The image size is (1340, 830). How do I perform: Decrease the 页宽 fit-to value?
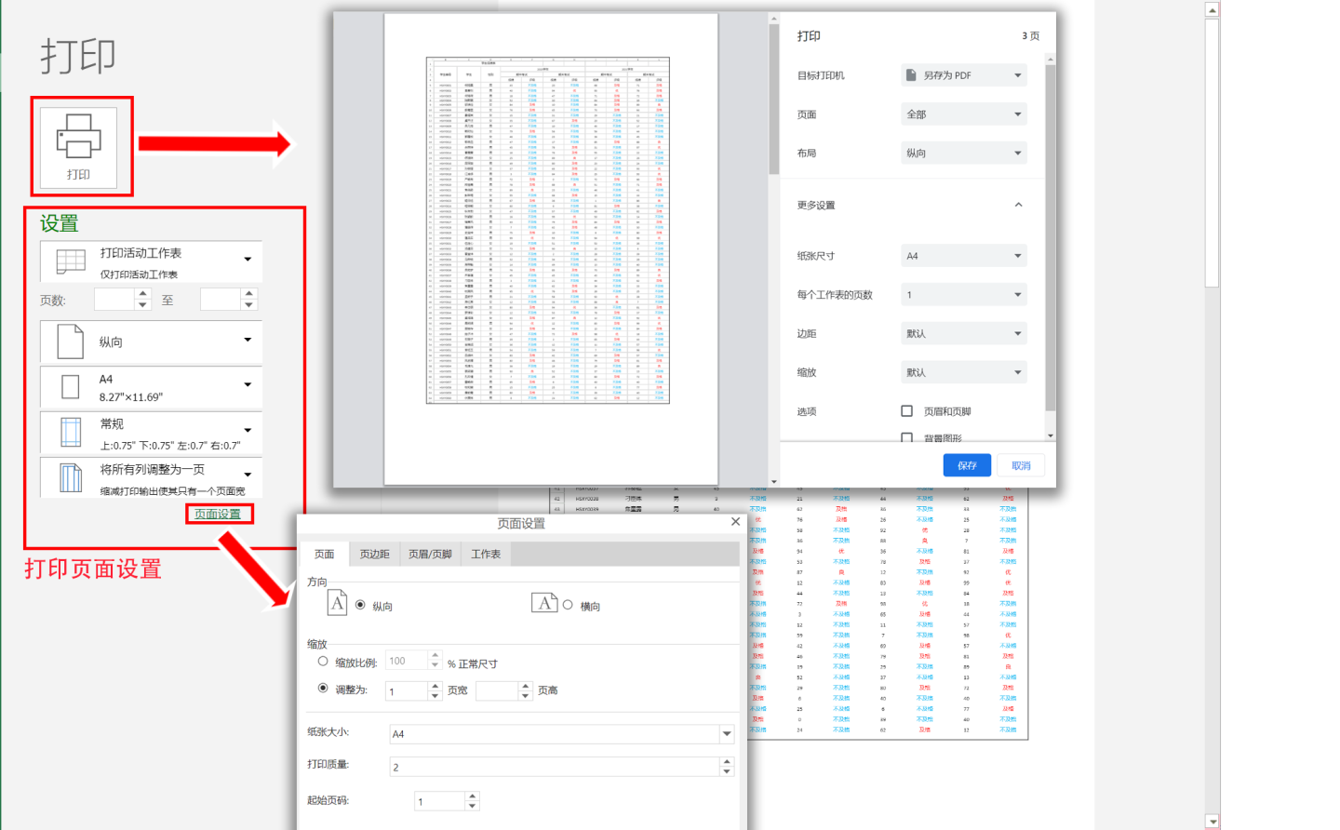pos(435,695)
